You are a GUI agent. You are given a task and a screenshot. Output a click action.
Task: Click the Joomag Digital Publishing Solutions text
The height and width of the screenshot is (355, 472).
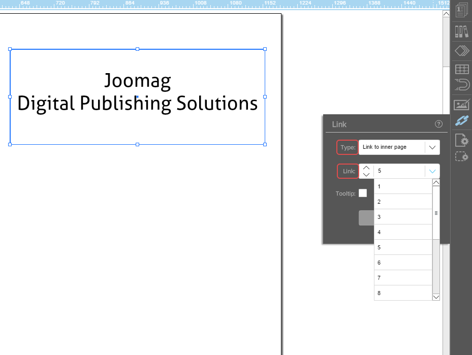pyautogui.click(x=137, y=92)
